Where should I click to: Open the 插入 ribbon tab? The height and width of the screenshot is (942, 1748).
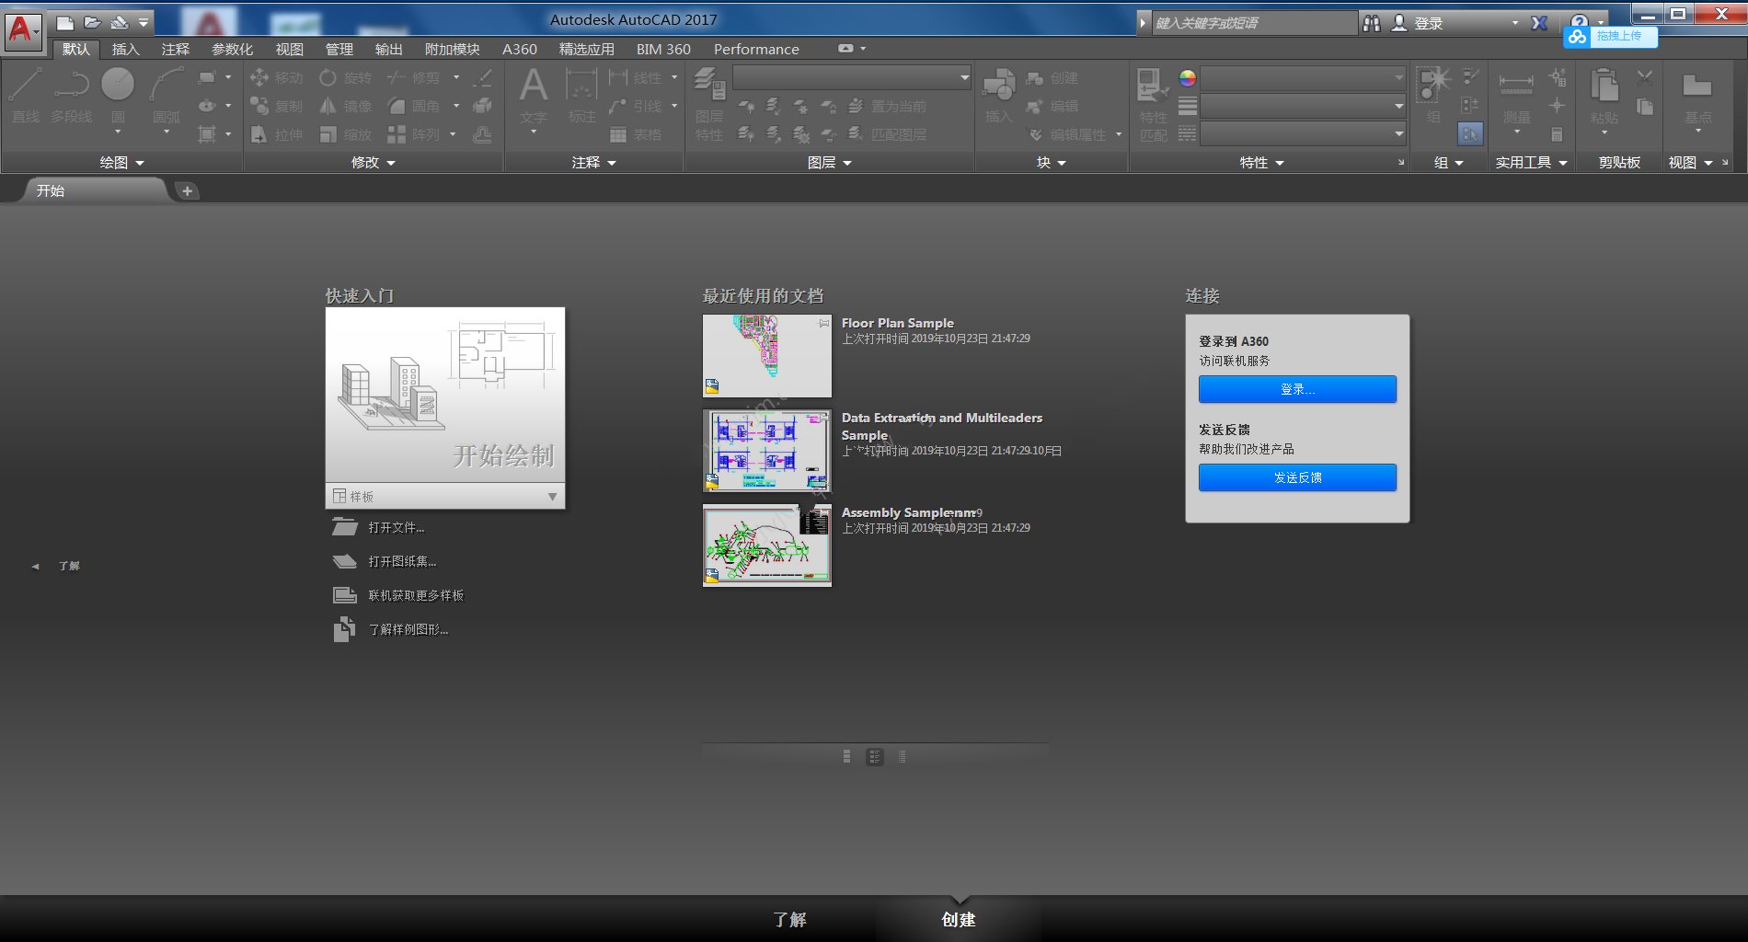tap(125, 49)
